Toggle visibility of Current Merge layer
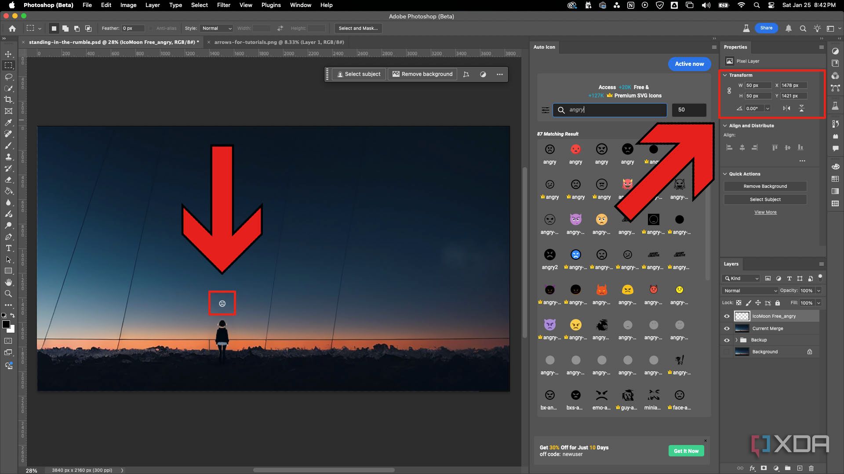Image resolution: width=844 pixels, height=474 pixels. [x=727, y=328]
